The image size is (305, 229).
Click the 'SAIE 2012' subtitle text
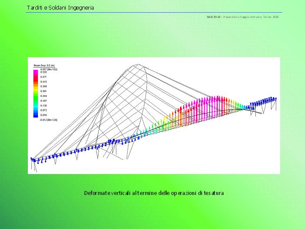(214, 17)
